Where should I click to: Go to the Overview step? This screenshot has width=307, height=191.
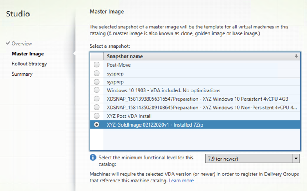pyautogui.click(x=22, y=44)
